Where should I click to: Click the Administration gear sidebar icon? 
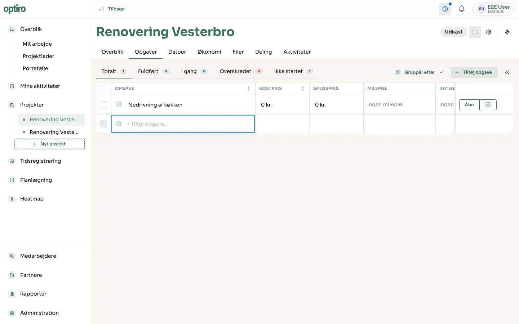[12, 313]
